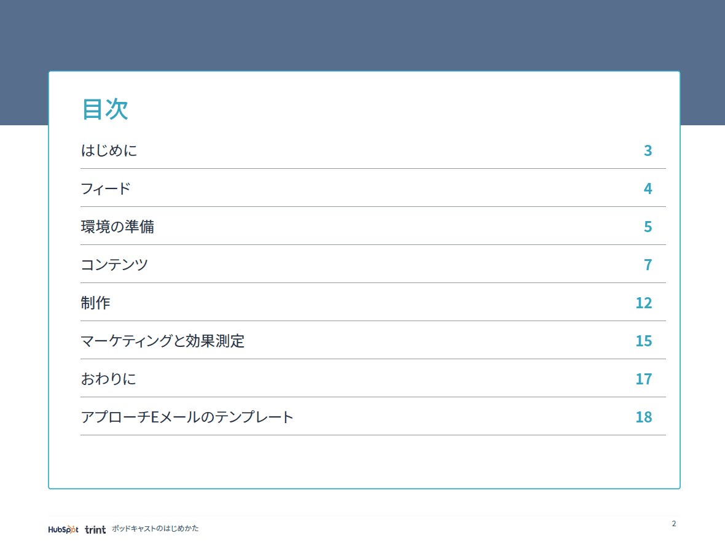Click page number 18 in the contents
Image resolution: width=725 pixels, height=560 pixels.
pyautogui.click(x=643, y=417)
